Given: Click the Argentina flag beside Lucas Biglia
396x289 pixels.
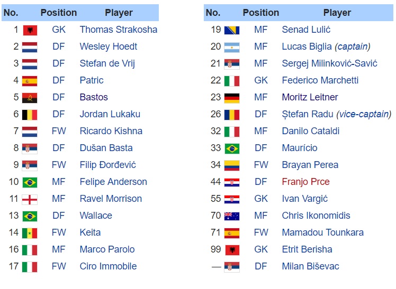Looking at the screenshot, I should pos(232,47).
